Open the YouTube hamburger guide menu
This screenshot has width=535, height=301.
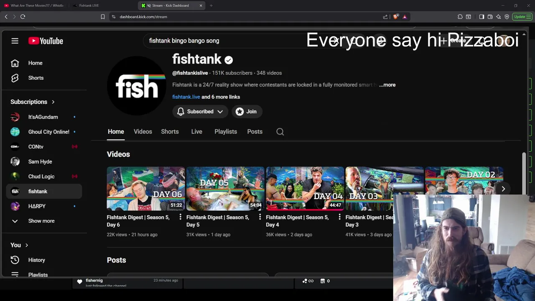15,41
